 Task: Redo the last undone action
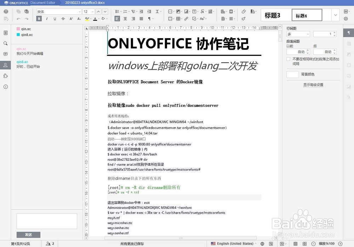[x=27, y=19]
